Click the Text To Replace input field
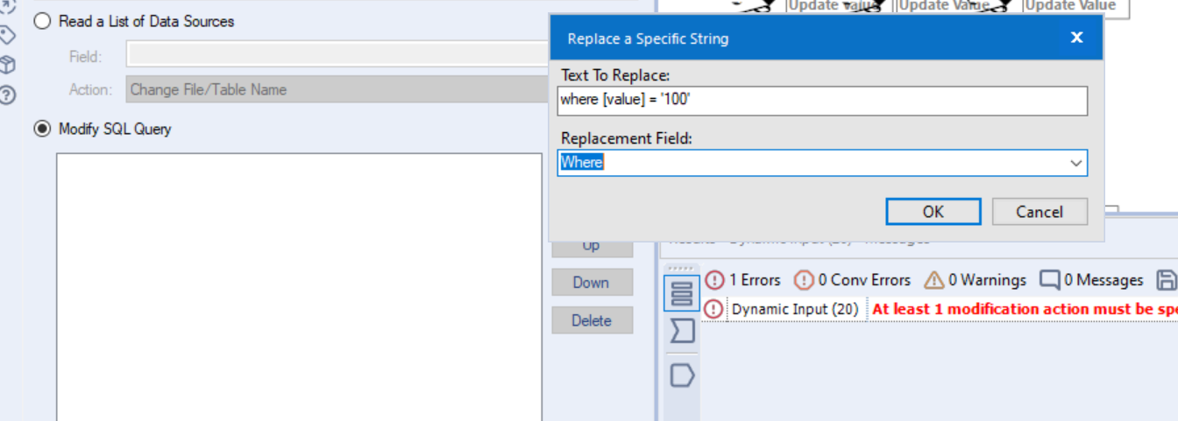1178x421 pixels. click(x=822, y=101)
